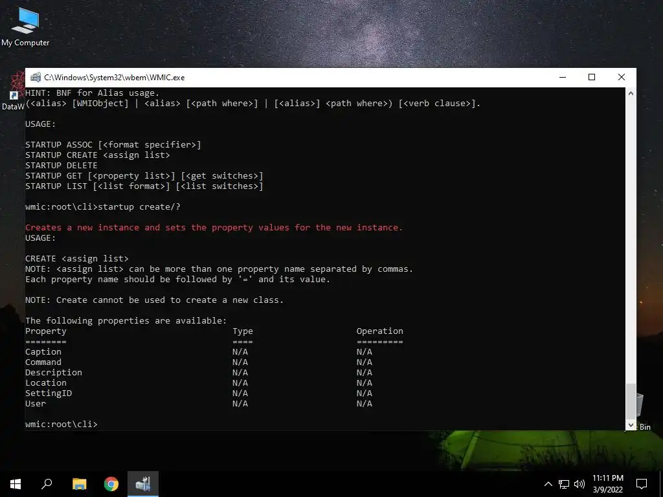Click the 'Operation' column header

coord(379,331)
